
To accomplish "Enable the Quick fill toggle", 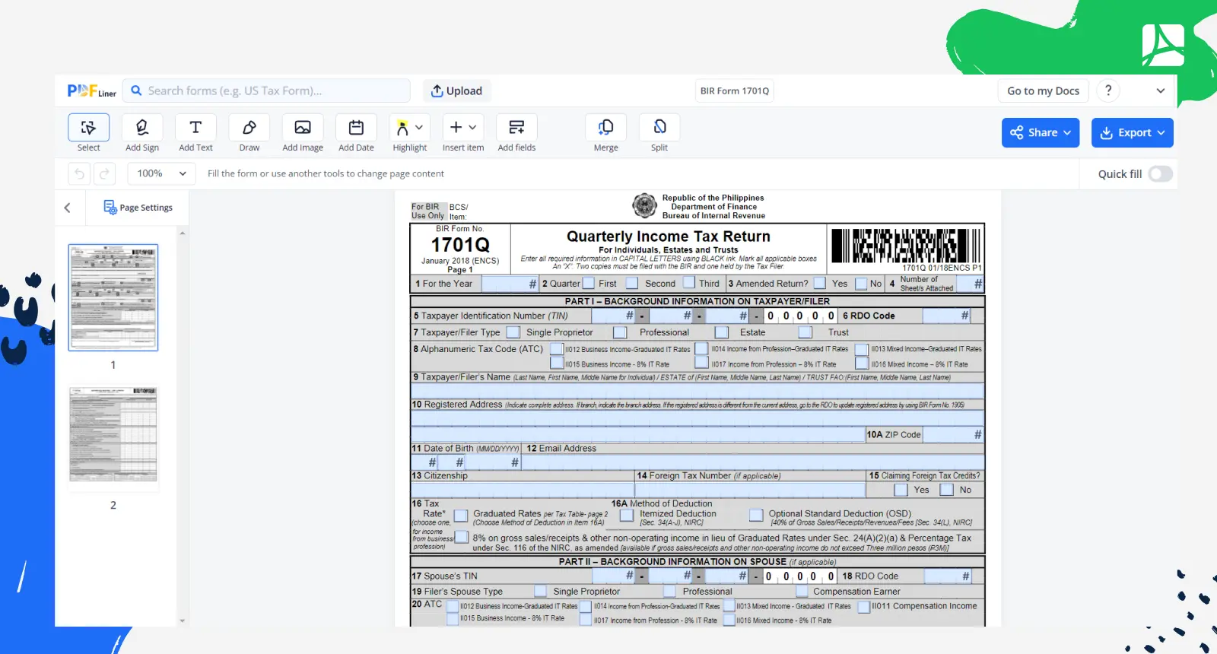I will [x=1160, y=174].
